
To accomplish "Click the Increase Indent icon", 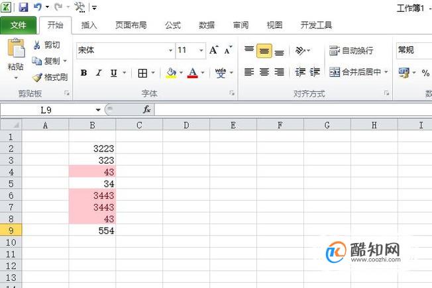I will pos(315,72).
